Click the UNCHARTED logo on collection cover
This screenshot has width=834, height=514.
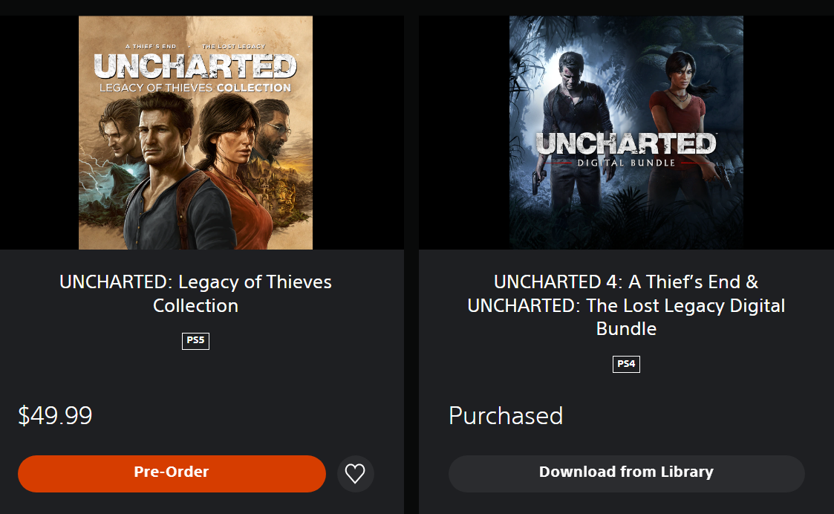[195, 67]
